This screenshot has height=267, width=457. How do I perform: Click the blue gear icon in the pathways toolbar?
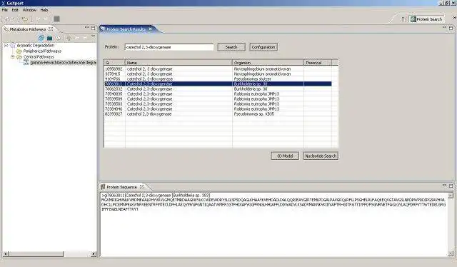pos(41,38)
